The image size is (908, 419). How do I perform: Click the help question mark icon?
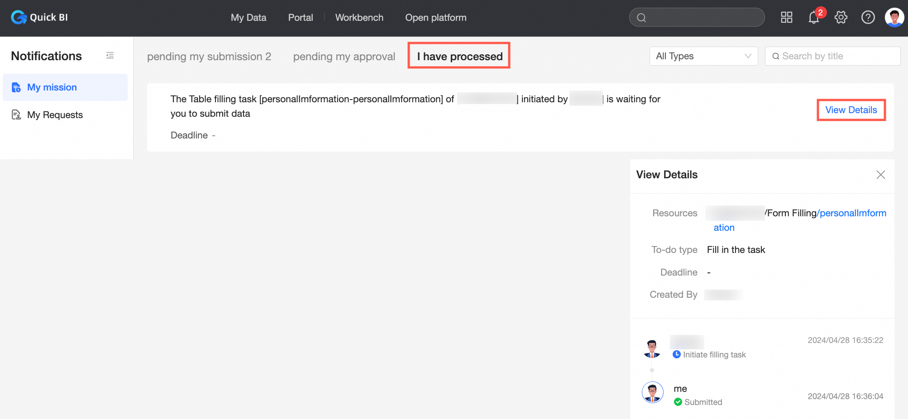[868, 18]
